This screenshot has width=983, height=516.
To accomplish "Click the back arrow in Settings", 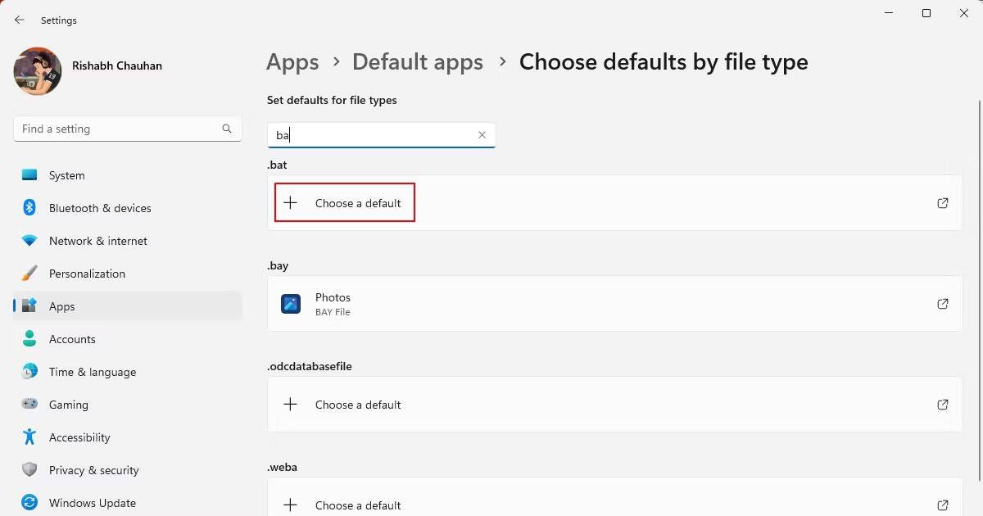I will 19,20.
